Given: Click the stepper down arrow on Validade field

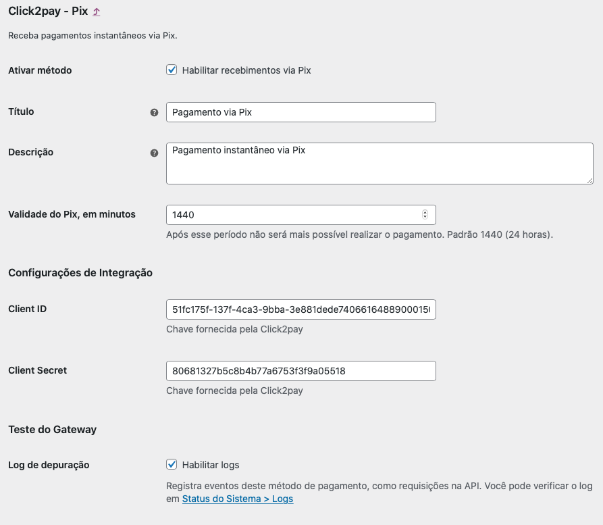Looking at the screenshot, I should [426, 217].
